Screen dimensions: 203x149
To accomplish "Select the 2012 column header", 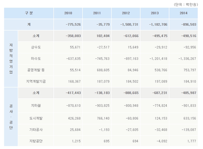I will pos(125,13).
